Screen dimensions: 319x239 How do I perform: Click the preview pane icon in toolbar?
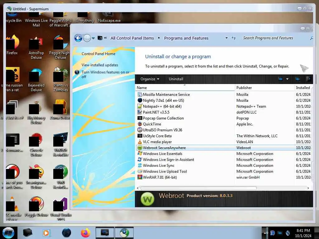(x=298, y=79)
